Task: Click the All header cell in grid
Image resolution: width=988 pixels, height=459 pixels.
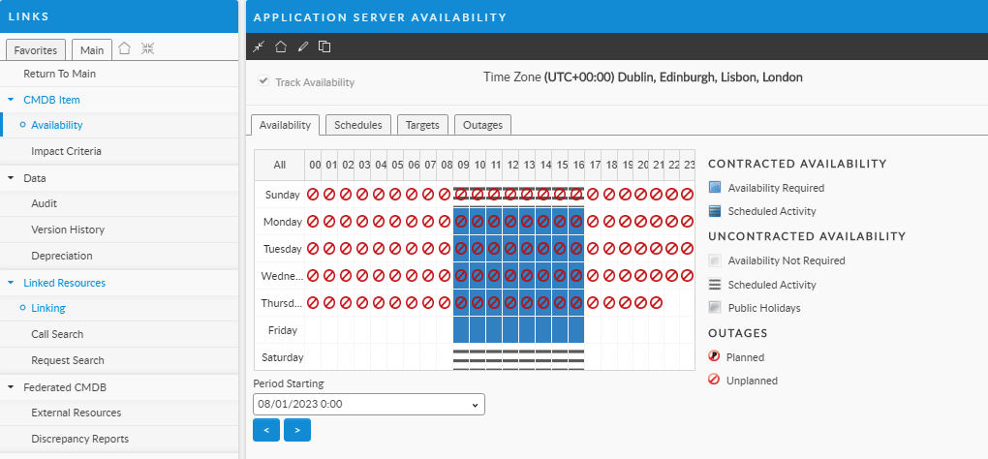Action: pos(279,165)
